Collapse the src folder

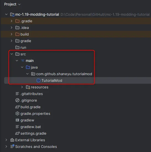12,54
